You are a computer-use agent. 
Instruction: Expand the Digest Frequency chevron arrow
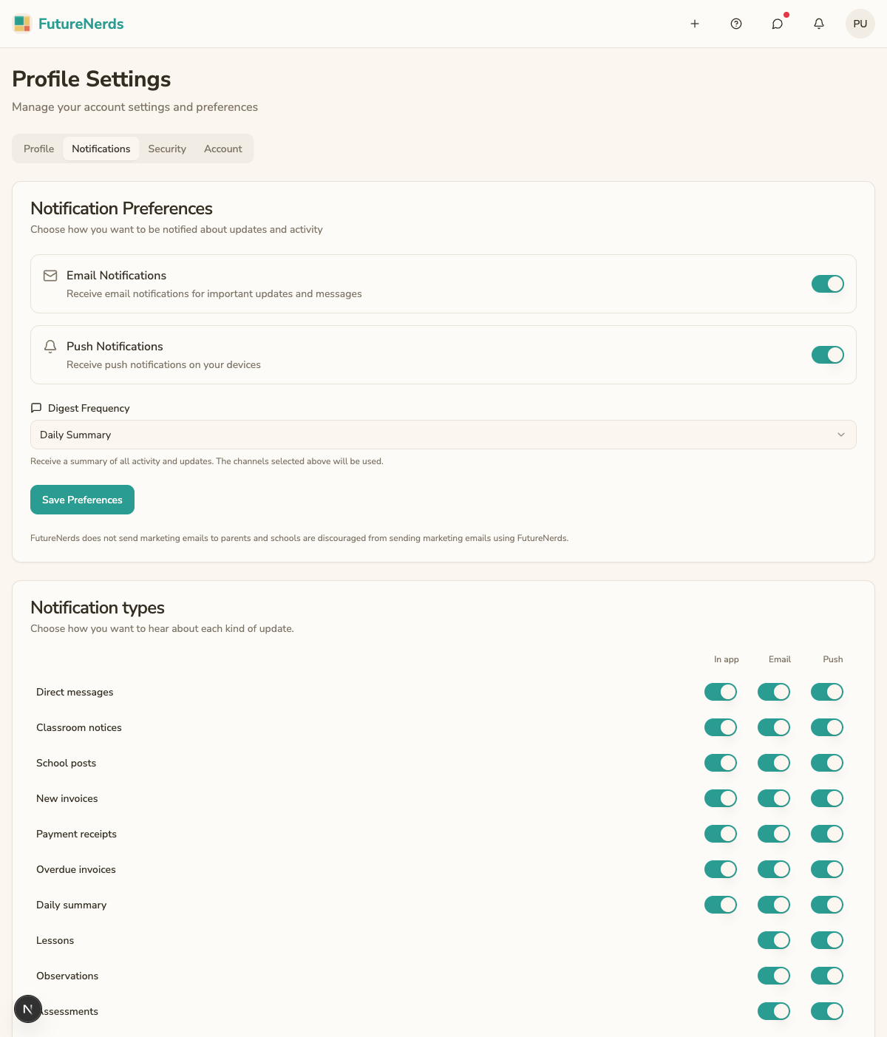(841, 435)
